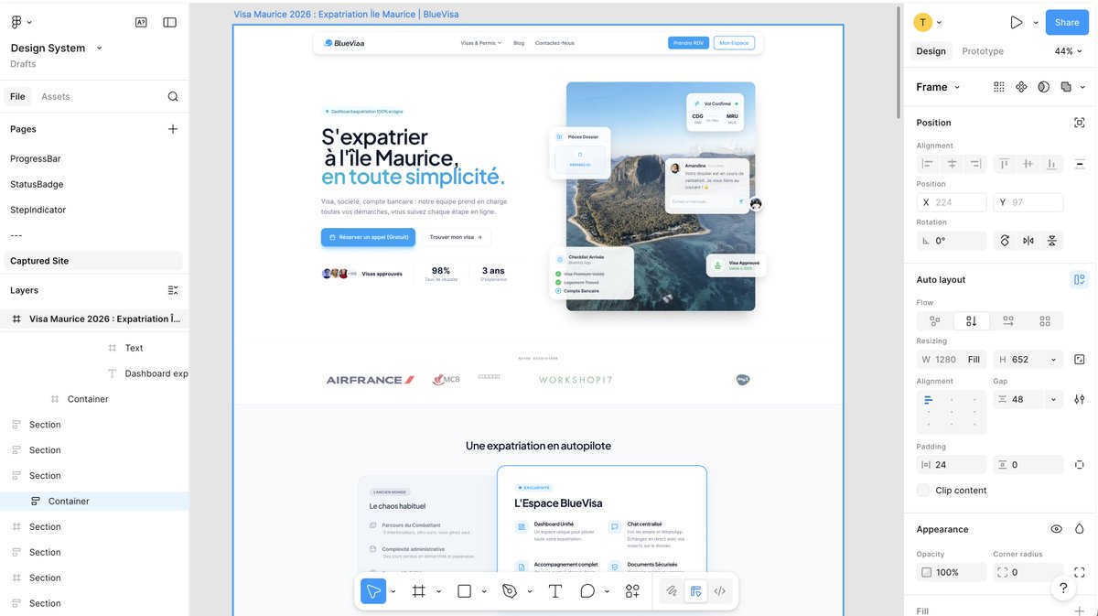Select the Captured Site page
This screenshot has height=616, width=1098.
click(x=93, y=261)
